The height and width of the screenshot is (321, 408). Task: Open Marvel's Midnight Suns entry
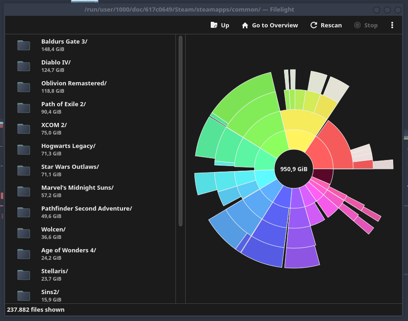[x=77, y=188]
